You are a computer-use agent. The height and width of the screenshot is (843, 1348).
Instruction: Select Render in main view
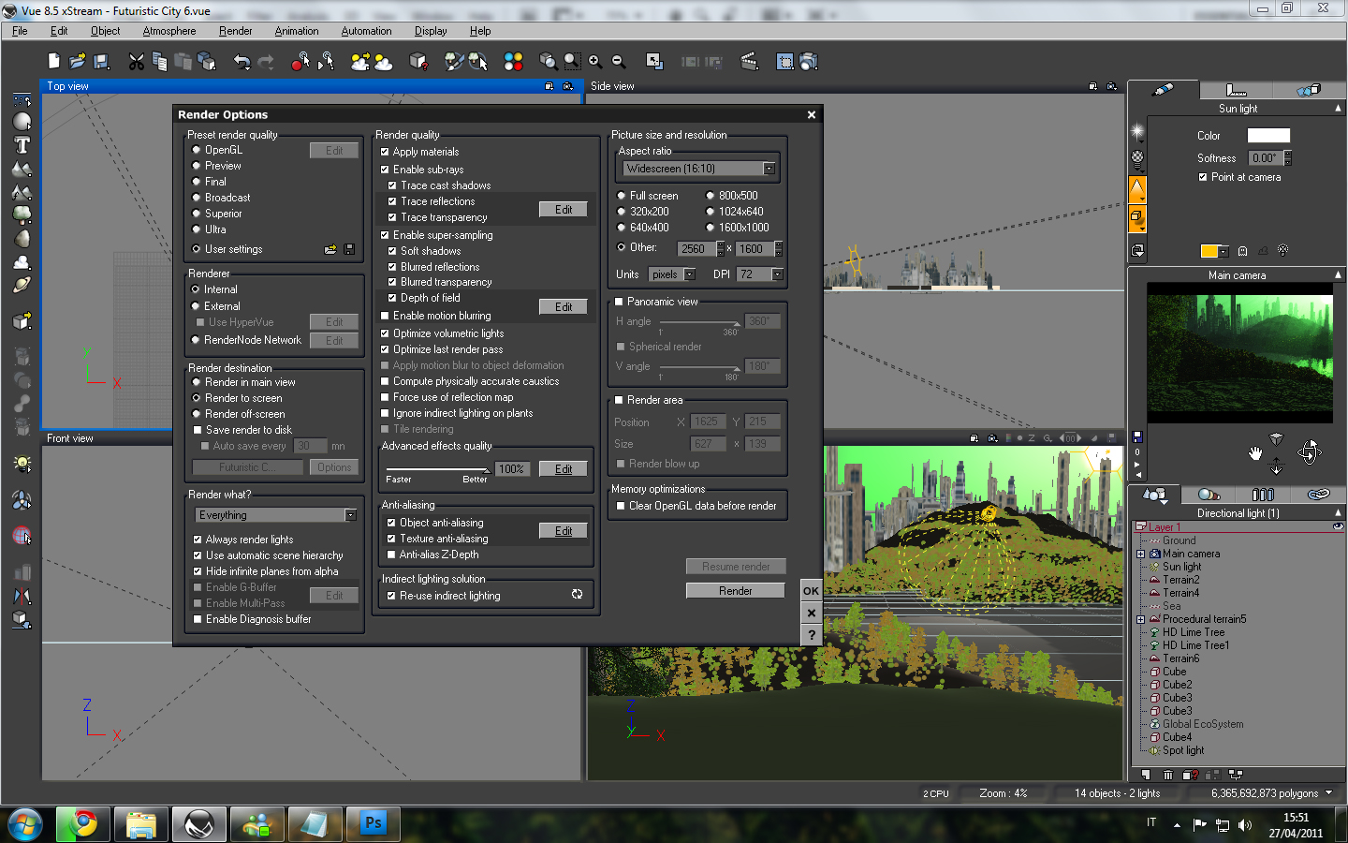point(197,382)
